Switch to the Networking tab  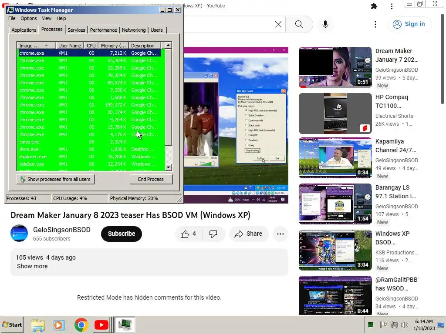pos(134,30)
